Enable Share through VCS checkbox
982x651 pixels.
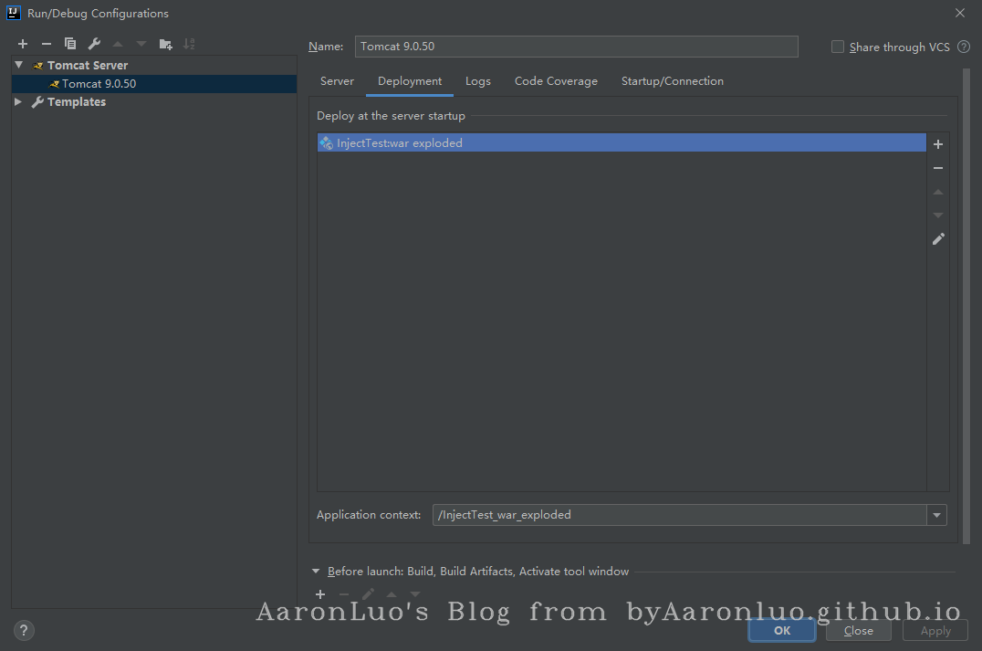click(x=838, y=47)
